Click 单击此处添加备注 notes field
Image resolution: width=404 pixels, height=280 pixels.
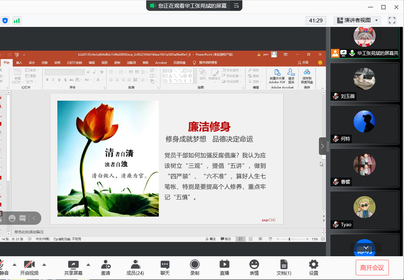pos(29,232)
